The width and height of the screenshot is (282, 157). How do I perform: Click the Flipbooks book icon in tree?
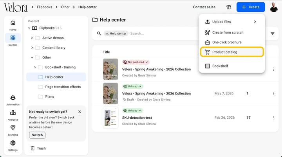tap(34, 28)
